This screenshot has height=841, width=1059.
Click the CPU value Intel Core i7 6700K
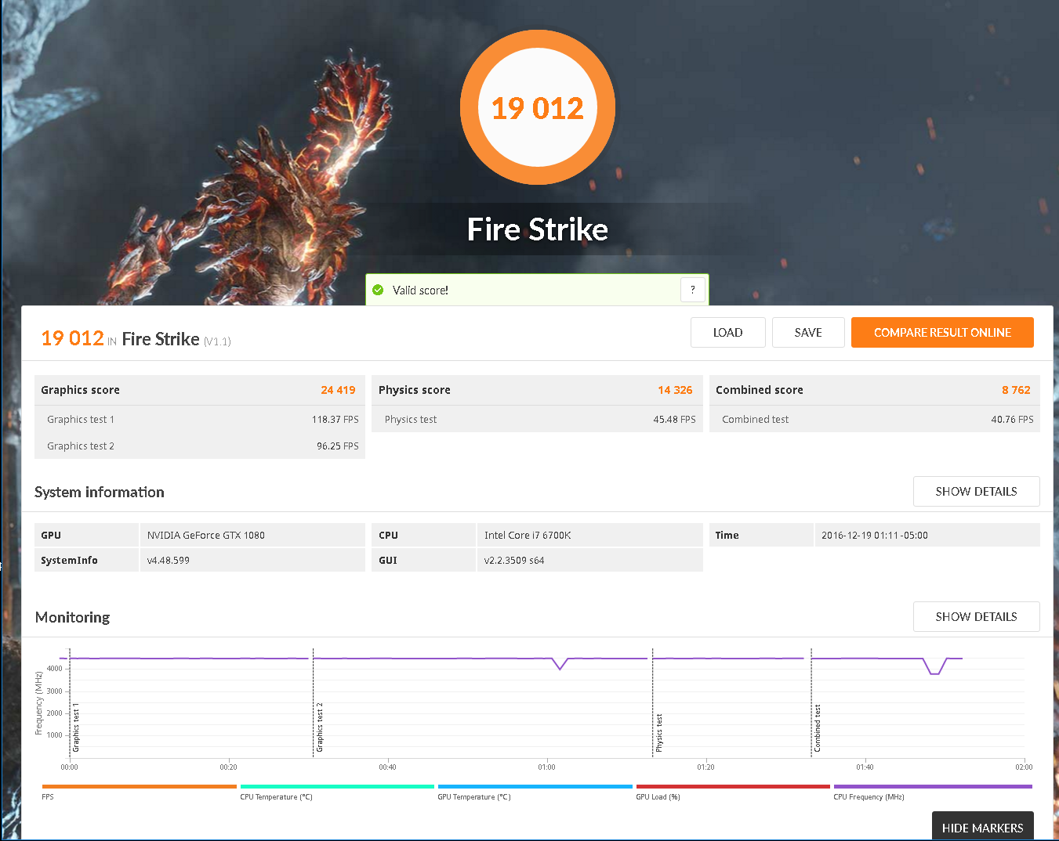pos(528,536)
